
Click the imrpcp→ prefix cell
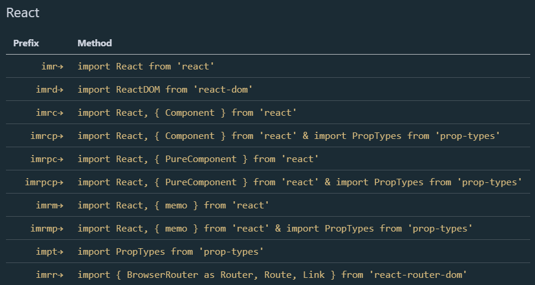tap(44, 182)
